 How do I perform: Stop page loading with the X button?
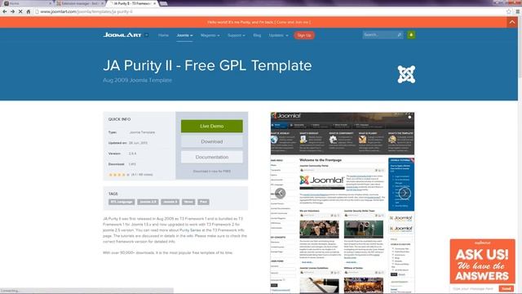coord(20,11)
